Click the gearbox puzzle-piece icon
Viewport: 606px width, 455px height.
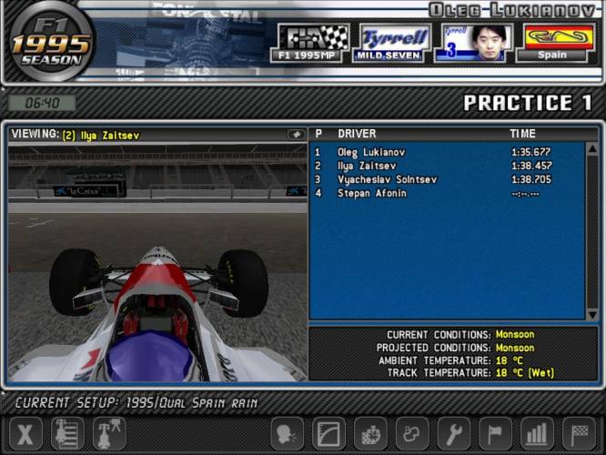pos(370,433)
